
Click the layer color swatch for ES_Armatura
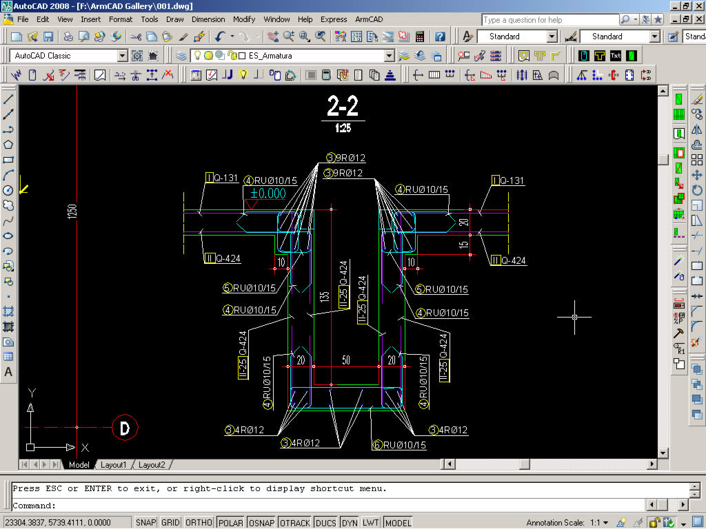tap(241, 56)
